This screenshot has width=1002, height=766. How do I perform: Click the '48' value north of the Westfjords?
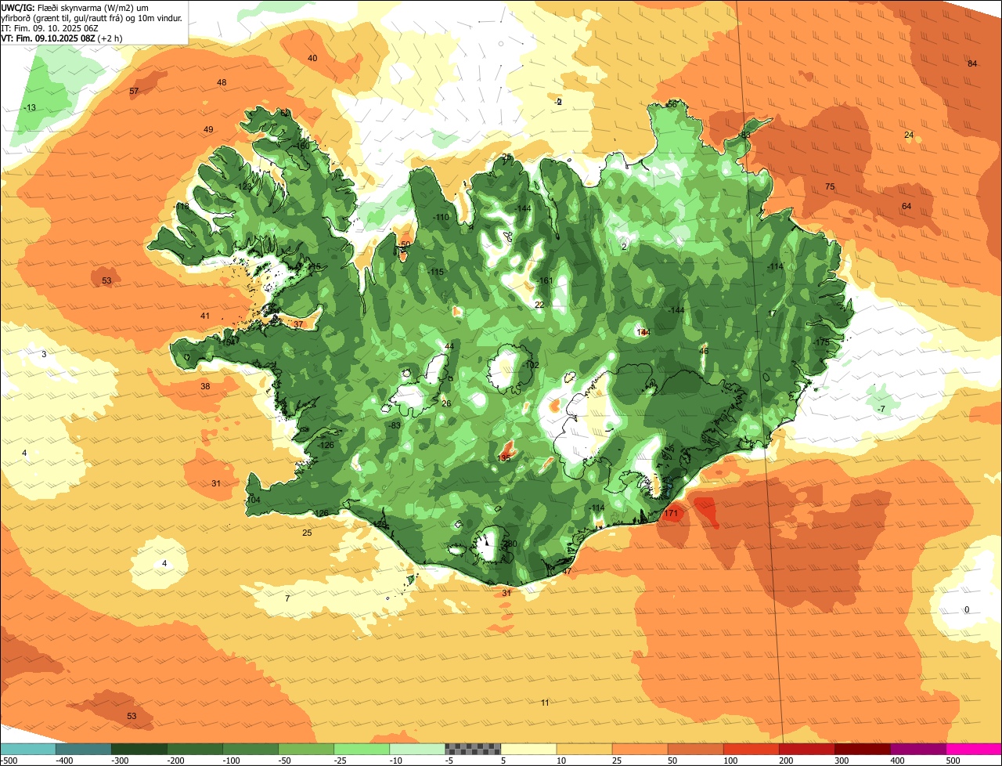[222, 82]
